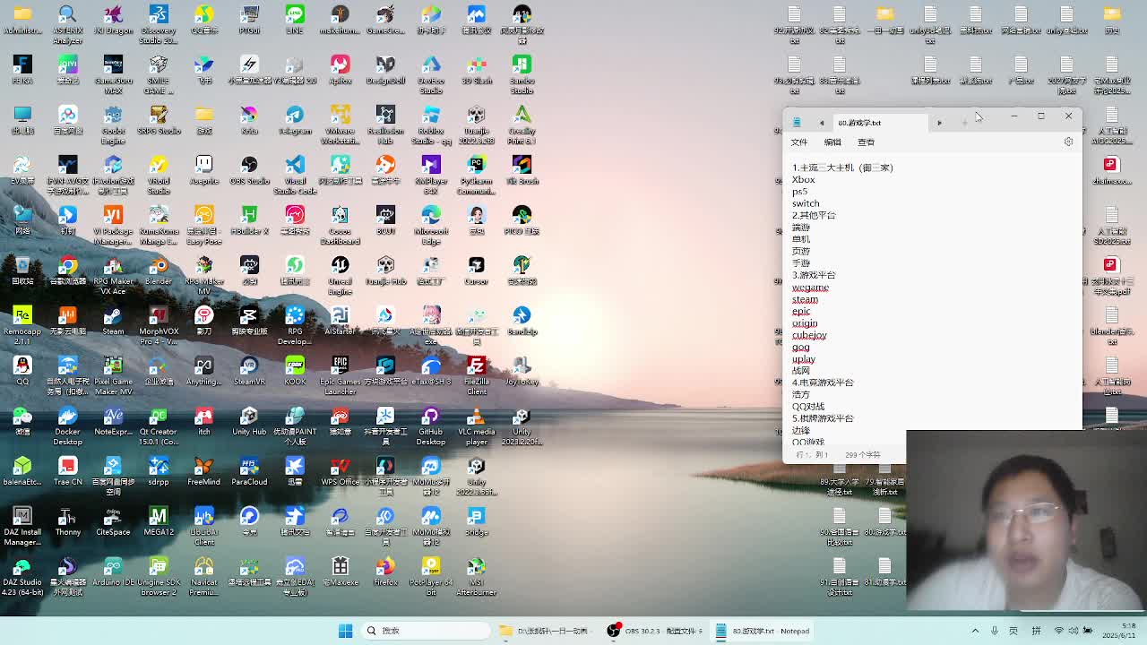Open PyCharm Community shortcut

pyautogui.click(x=477, y=175)
